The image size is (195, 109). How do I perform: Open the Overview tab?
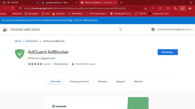click(x=55, y=81)
